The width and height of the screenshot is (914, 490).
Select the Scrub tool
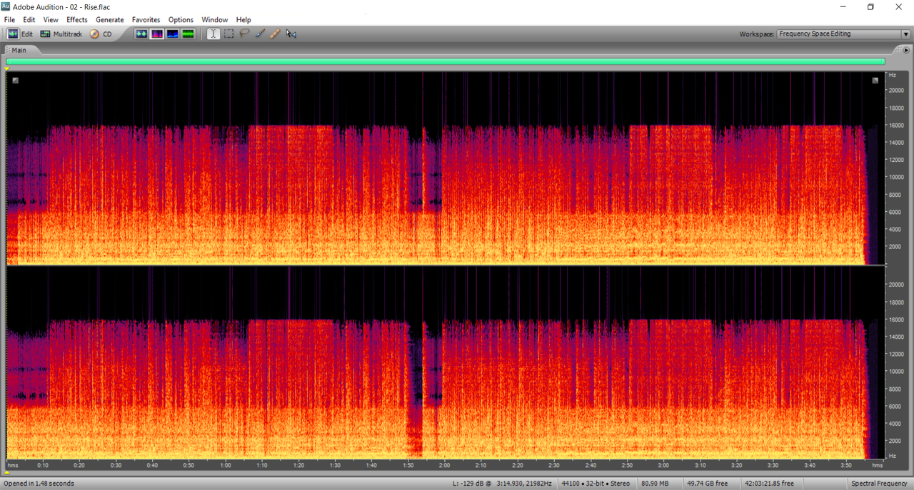pyautogui.click(x=291, y=34)
